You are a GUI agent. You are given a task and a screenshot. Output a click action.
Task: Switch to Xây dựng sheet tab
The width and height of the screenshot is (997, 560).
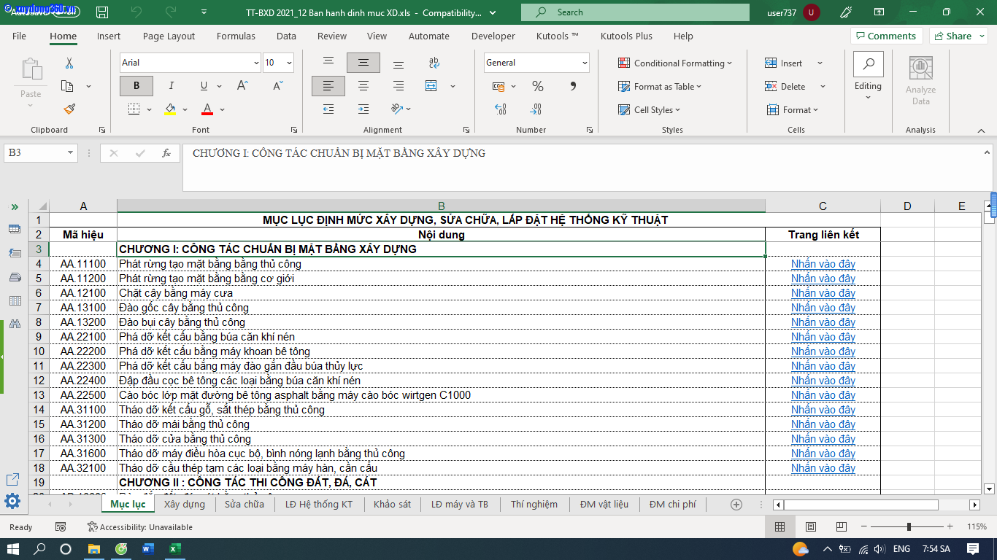[x=184, y=504]
